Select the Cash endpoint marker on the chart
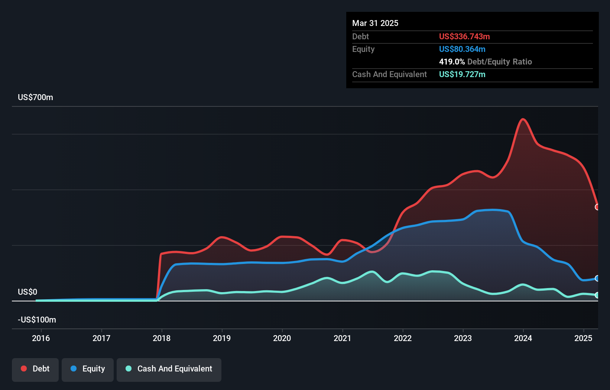The width and height of the screenshot is (610, 390). 598,295
